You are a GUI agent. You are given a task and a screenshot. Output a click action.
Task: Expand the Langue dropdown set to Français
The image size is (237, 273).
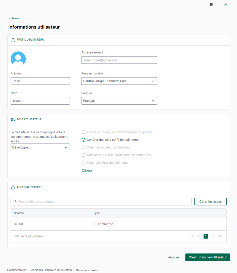[119, 101]
